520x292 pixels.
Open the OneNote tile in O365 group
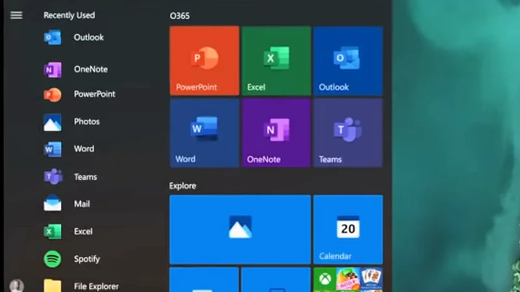click(276, 133)
